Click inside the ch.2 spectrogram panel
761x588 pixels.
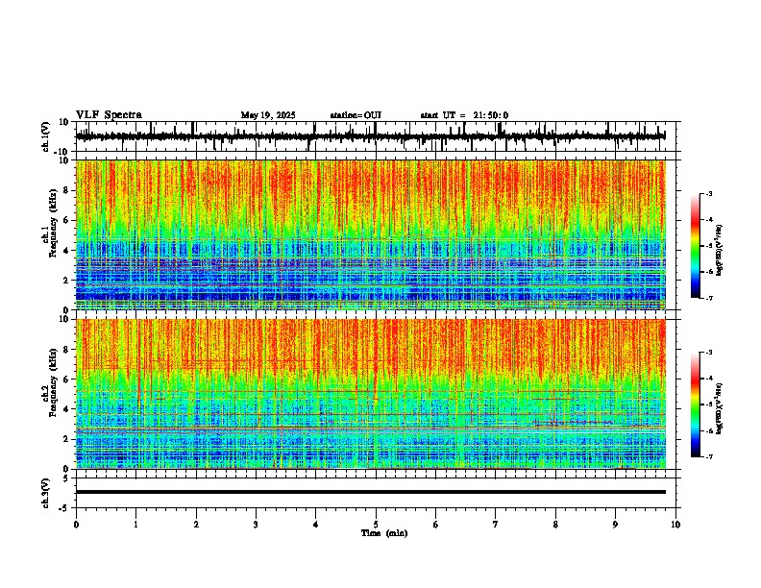371,394
